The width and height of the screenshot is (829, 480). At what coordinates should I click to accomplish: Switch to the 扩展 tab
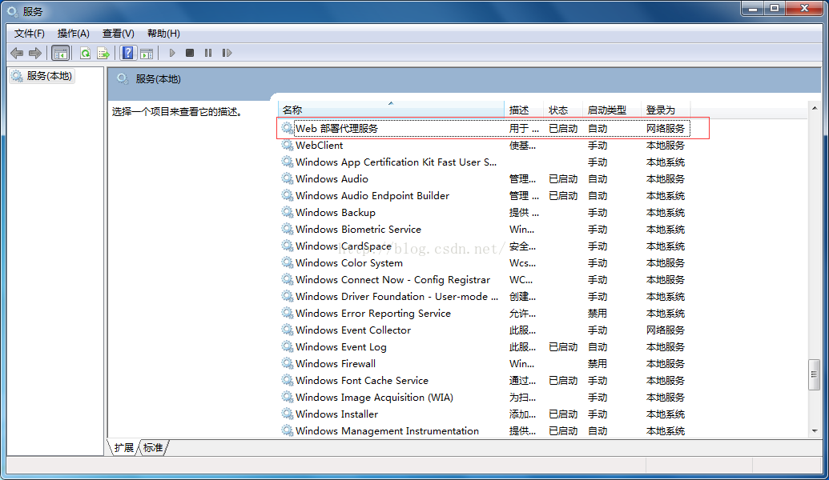pyautogui.click(x=123, y=448)
